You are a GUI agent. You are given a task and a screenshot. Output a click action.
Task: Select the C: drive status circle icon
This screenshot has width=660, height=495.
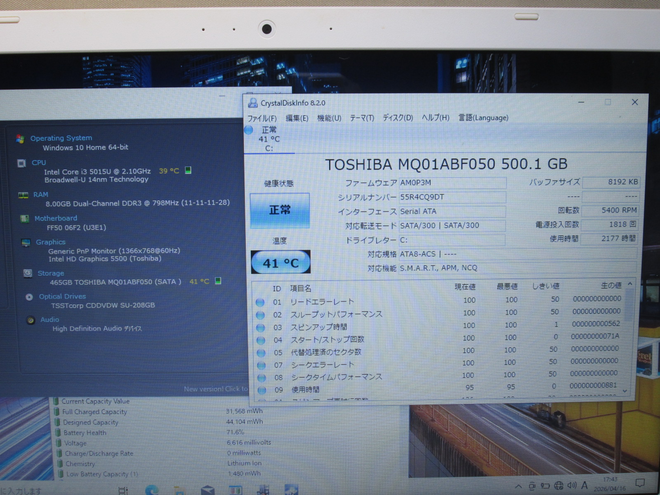tap(249, 130)
